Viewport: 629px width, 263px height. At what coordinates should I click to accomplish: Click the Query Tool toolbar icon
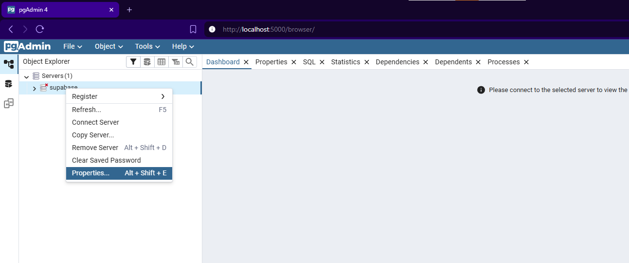tap(147, 62)
